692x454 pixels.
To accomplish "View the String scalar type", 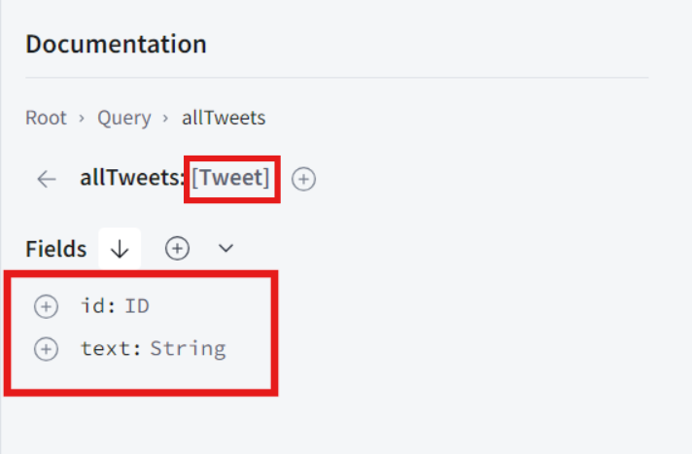I will [x=188, y=348].
